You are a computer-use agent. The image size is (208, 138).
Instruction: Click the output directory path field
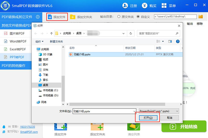click(x=175, y=17)
